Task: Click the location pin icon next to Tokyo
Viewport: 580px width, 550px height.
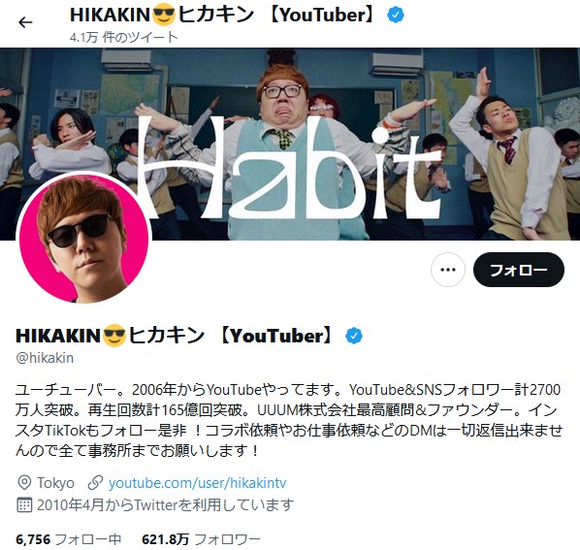Action: tap(24, 483)
